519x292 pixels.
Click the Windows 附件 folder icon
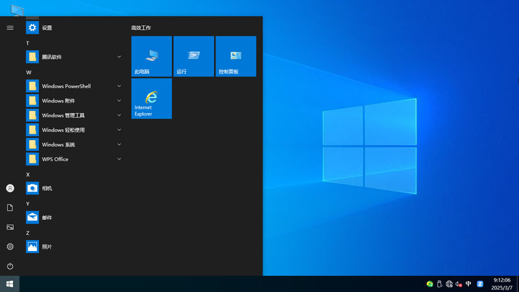point(32,101)
